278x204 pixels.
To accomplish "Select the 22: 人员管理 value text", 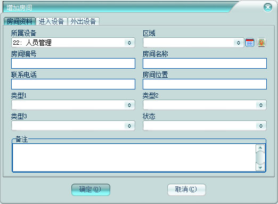I will tap(32, 43).
